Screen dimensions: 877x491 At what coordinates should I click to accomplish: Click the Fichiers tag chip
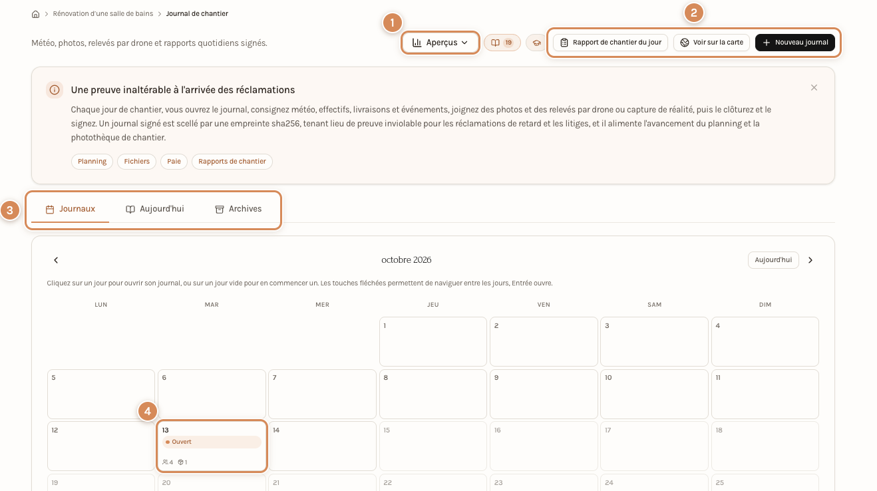coord(137,162)
